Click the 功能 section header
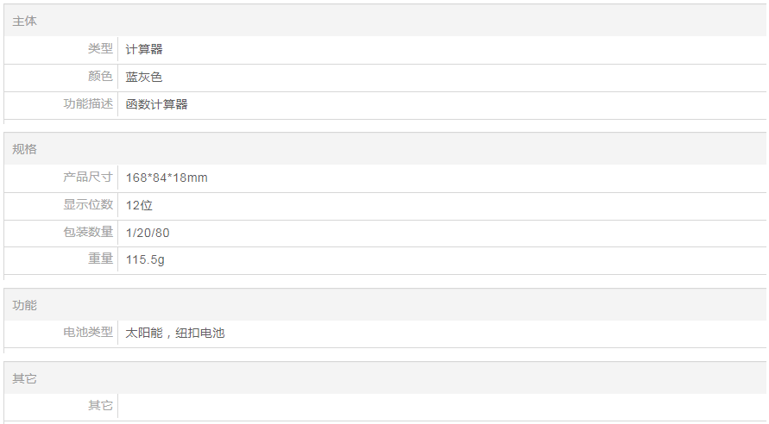This screenshot has height=424, width=769. pos(25,305)
